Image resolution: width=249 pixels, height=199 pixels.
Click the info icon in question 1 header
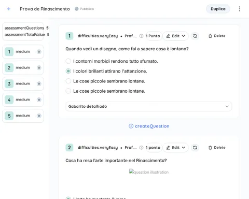click(141, 36)
